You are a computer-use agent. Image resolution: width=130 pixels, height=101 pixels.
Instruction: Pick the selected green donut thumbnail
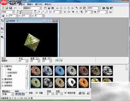pyautogui.click(x=36, y=83)
